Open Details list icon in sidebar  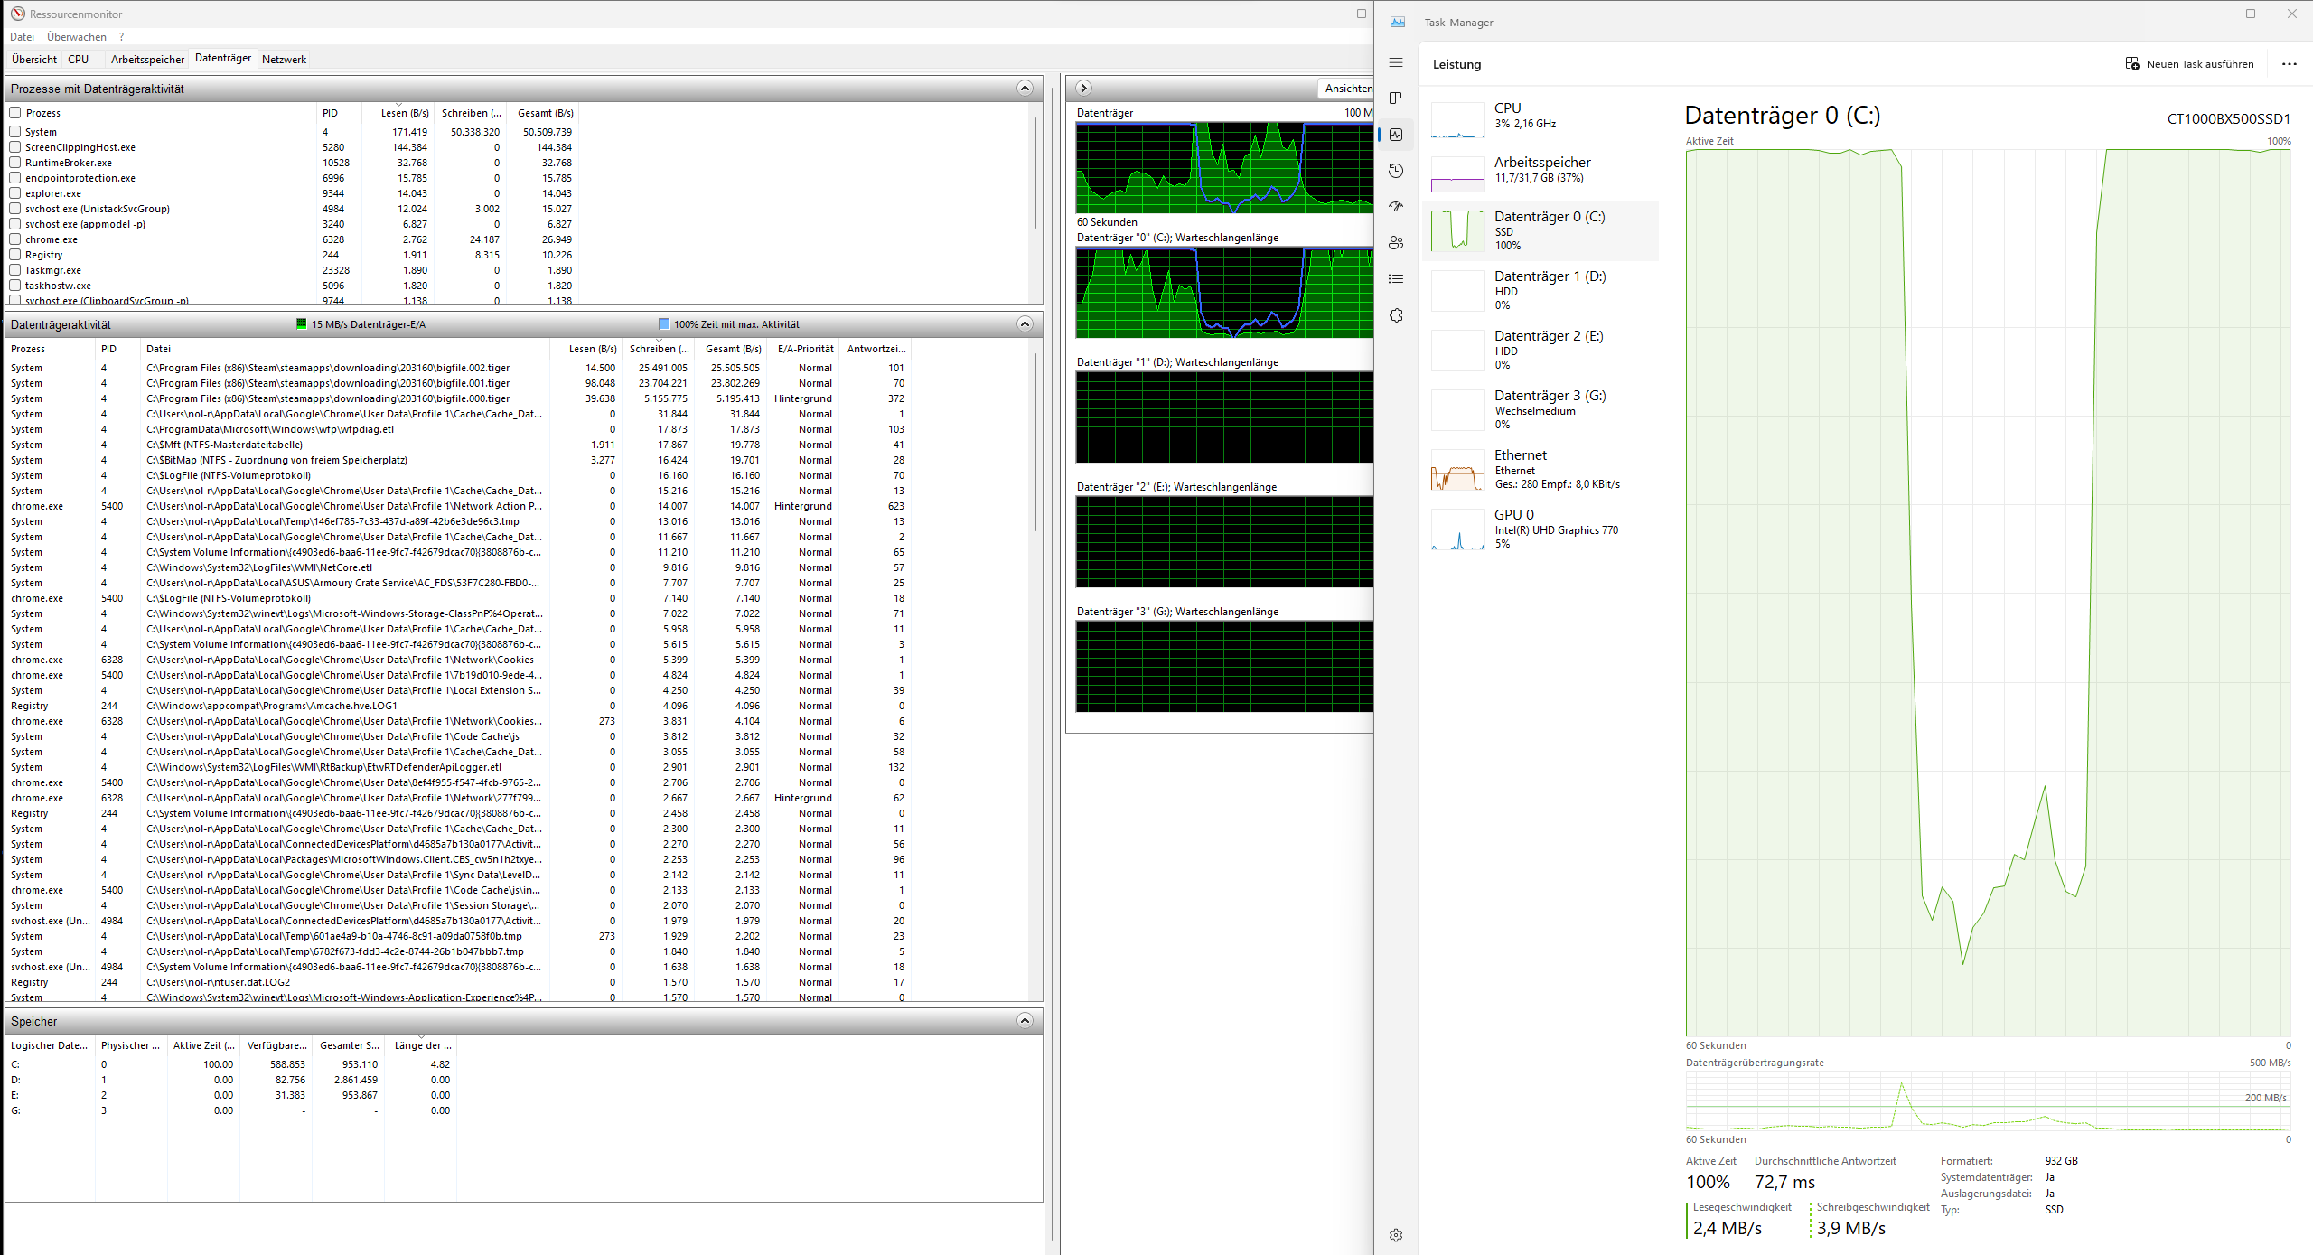[x=1396, y=279]
